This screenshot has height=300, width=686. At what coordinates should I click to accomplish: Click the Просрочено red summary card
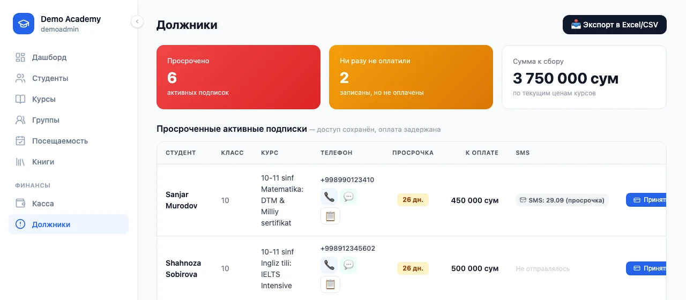click(238, 77)
